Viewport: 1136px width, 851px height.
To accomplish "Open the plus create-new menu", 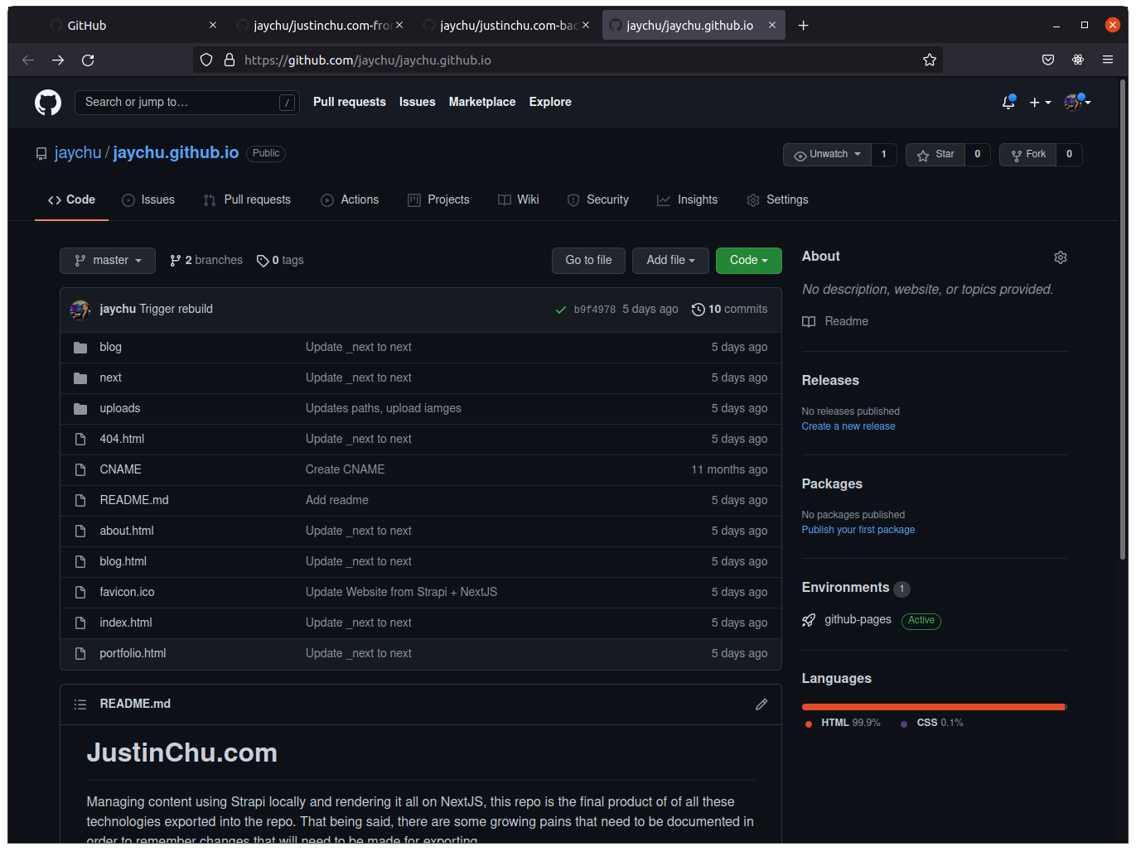I will [x=1040, y=103].
